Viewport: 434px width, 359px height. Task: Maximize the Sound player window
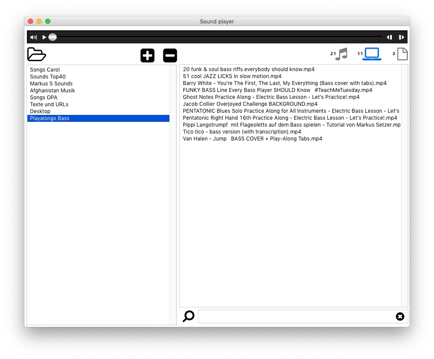click(48, 21)
